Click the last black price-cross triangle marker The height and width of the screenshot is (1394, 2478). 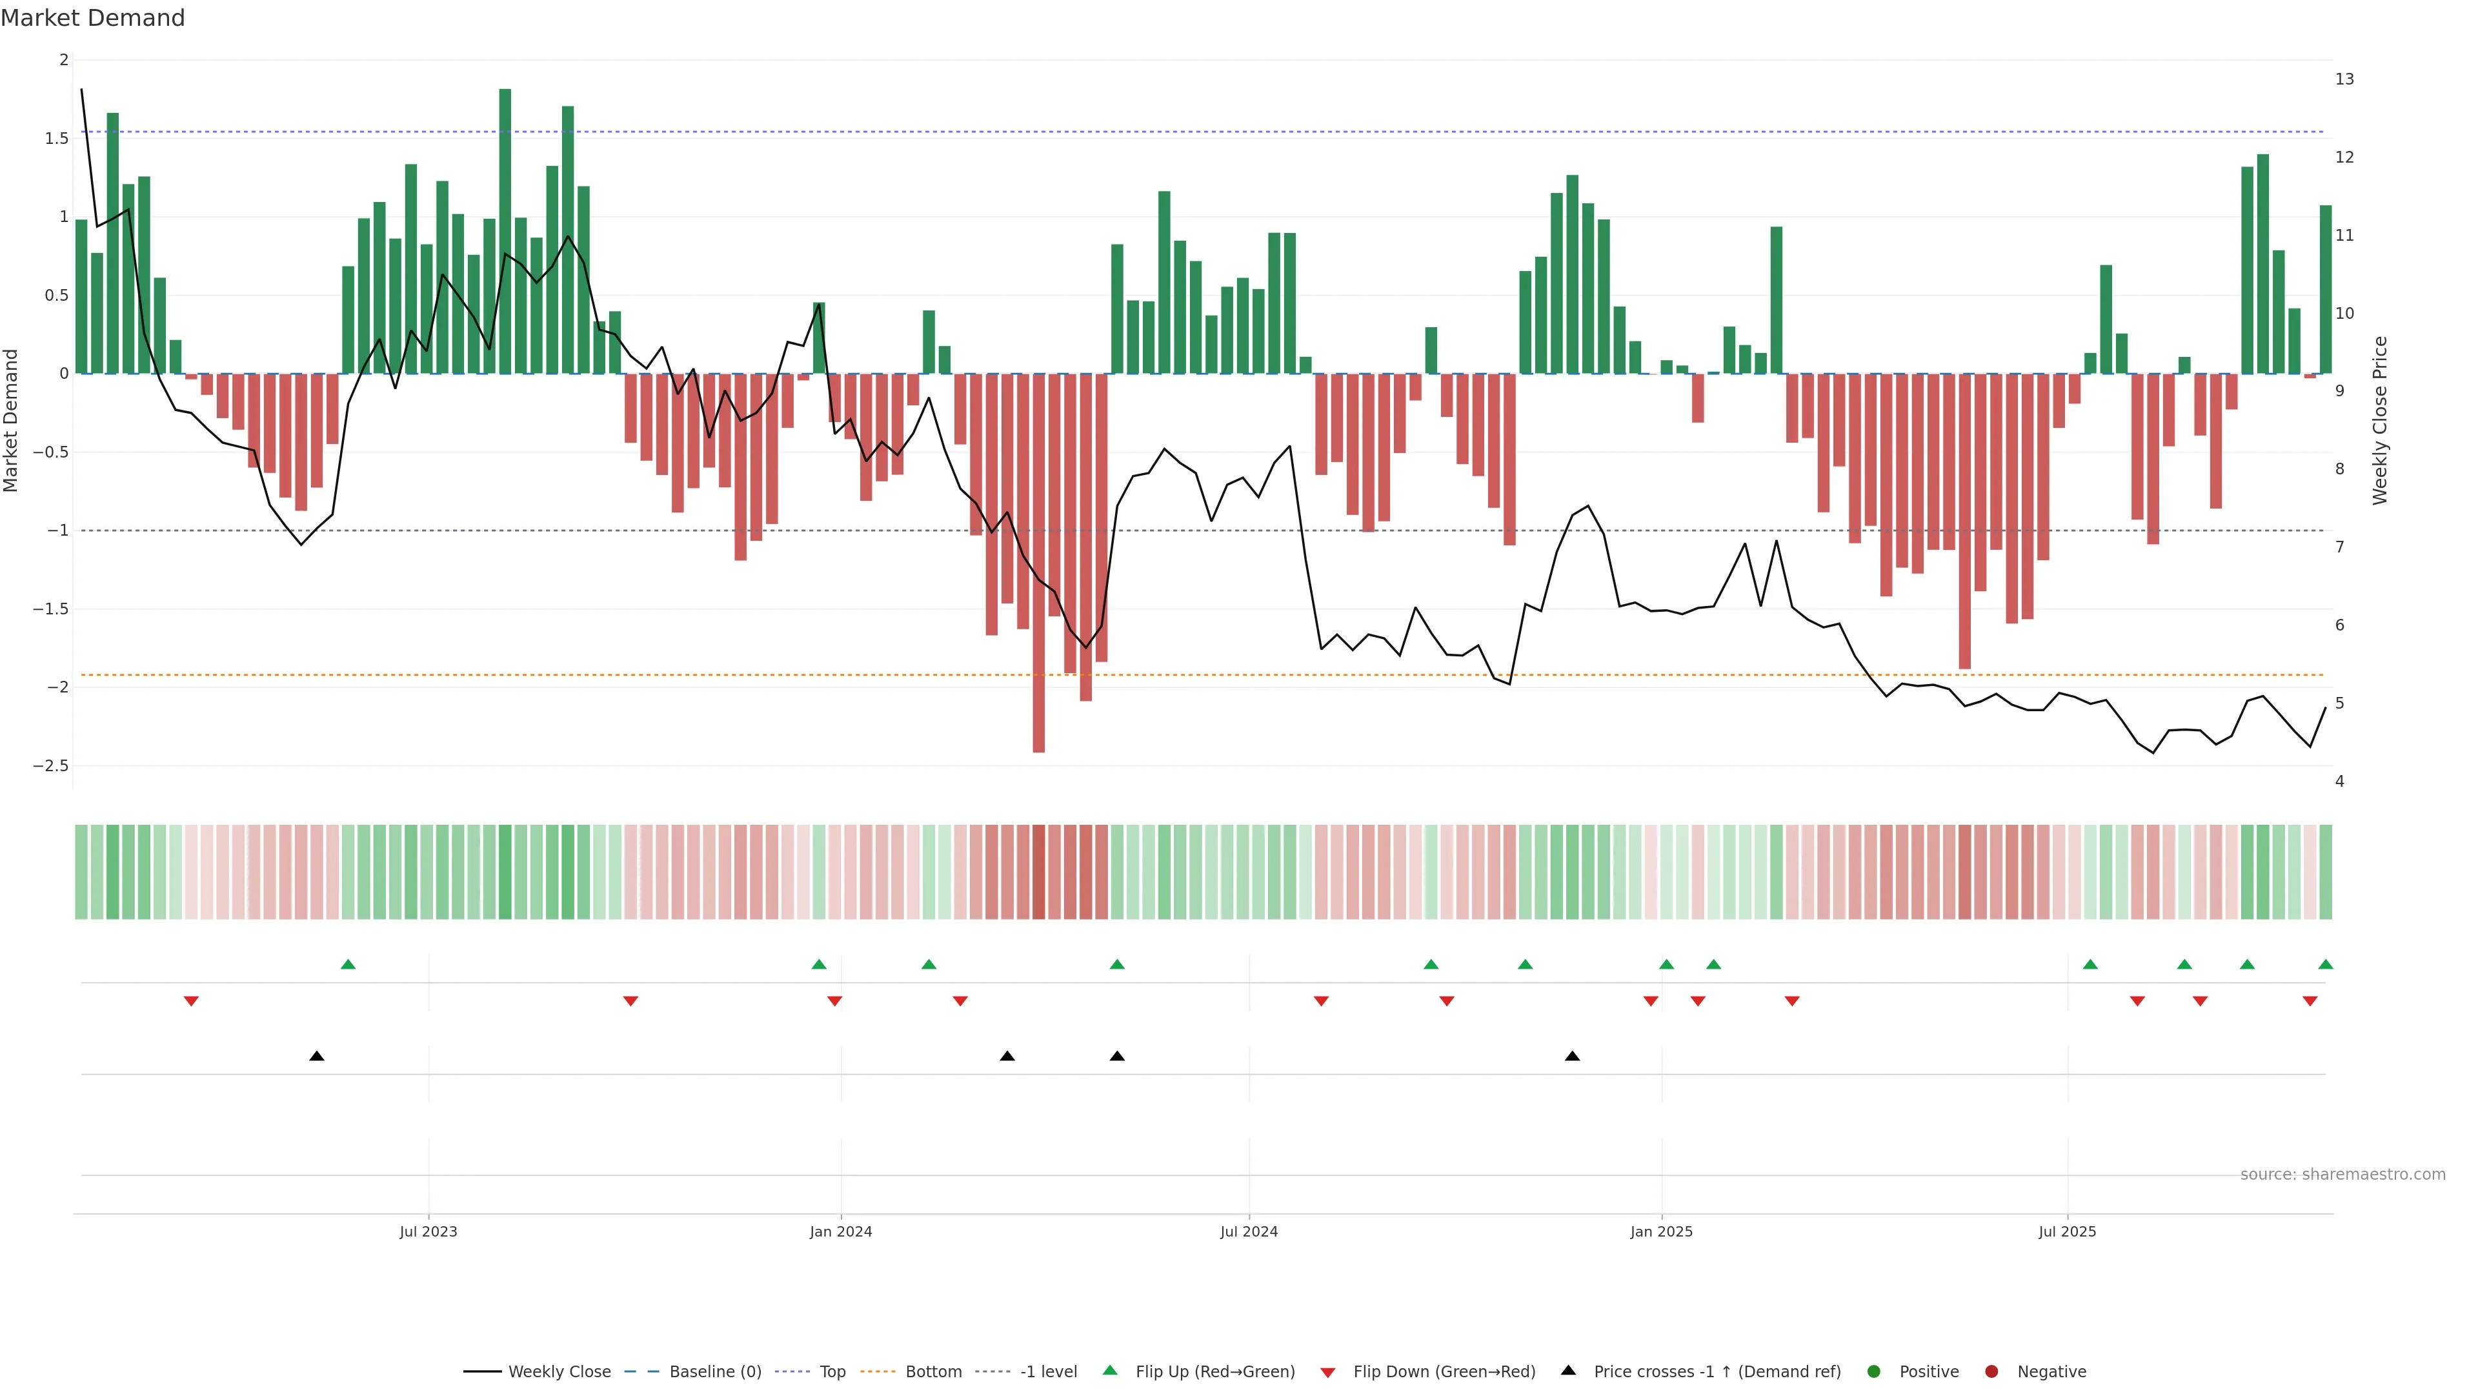tap(1572, 1056)
